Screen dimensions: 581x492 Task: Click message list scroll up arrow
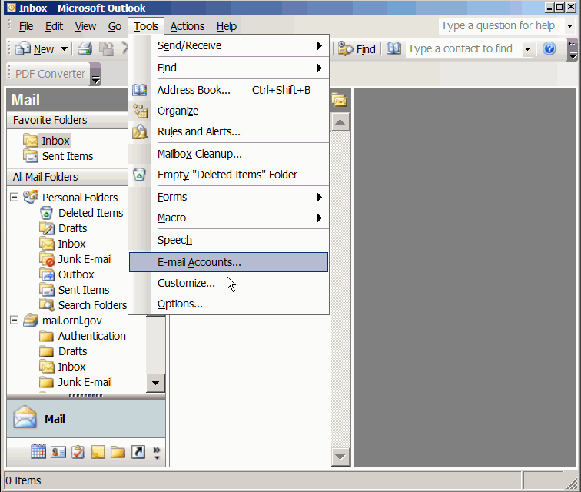(340, 122)
